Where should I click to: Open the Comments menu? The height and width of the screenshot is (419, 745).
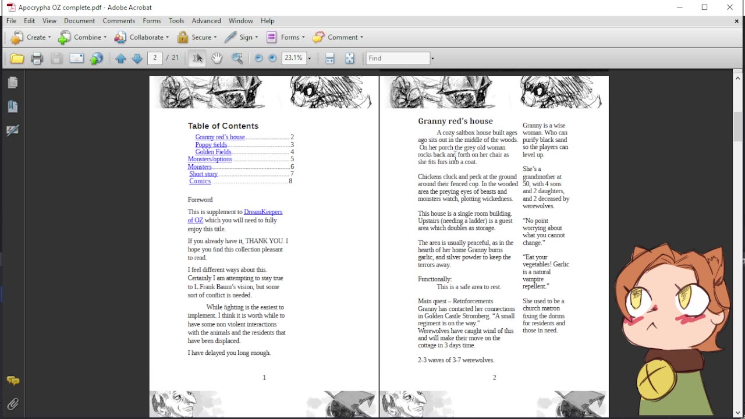pyautogui.click(x=119, y=21)
